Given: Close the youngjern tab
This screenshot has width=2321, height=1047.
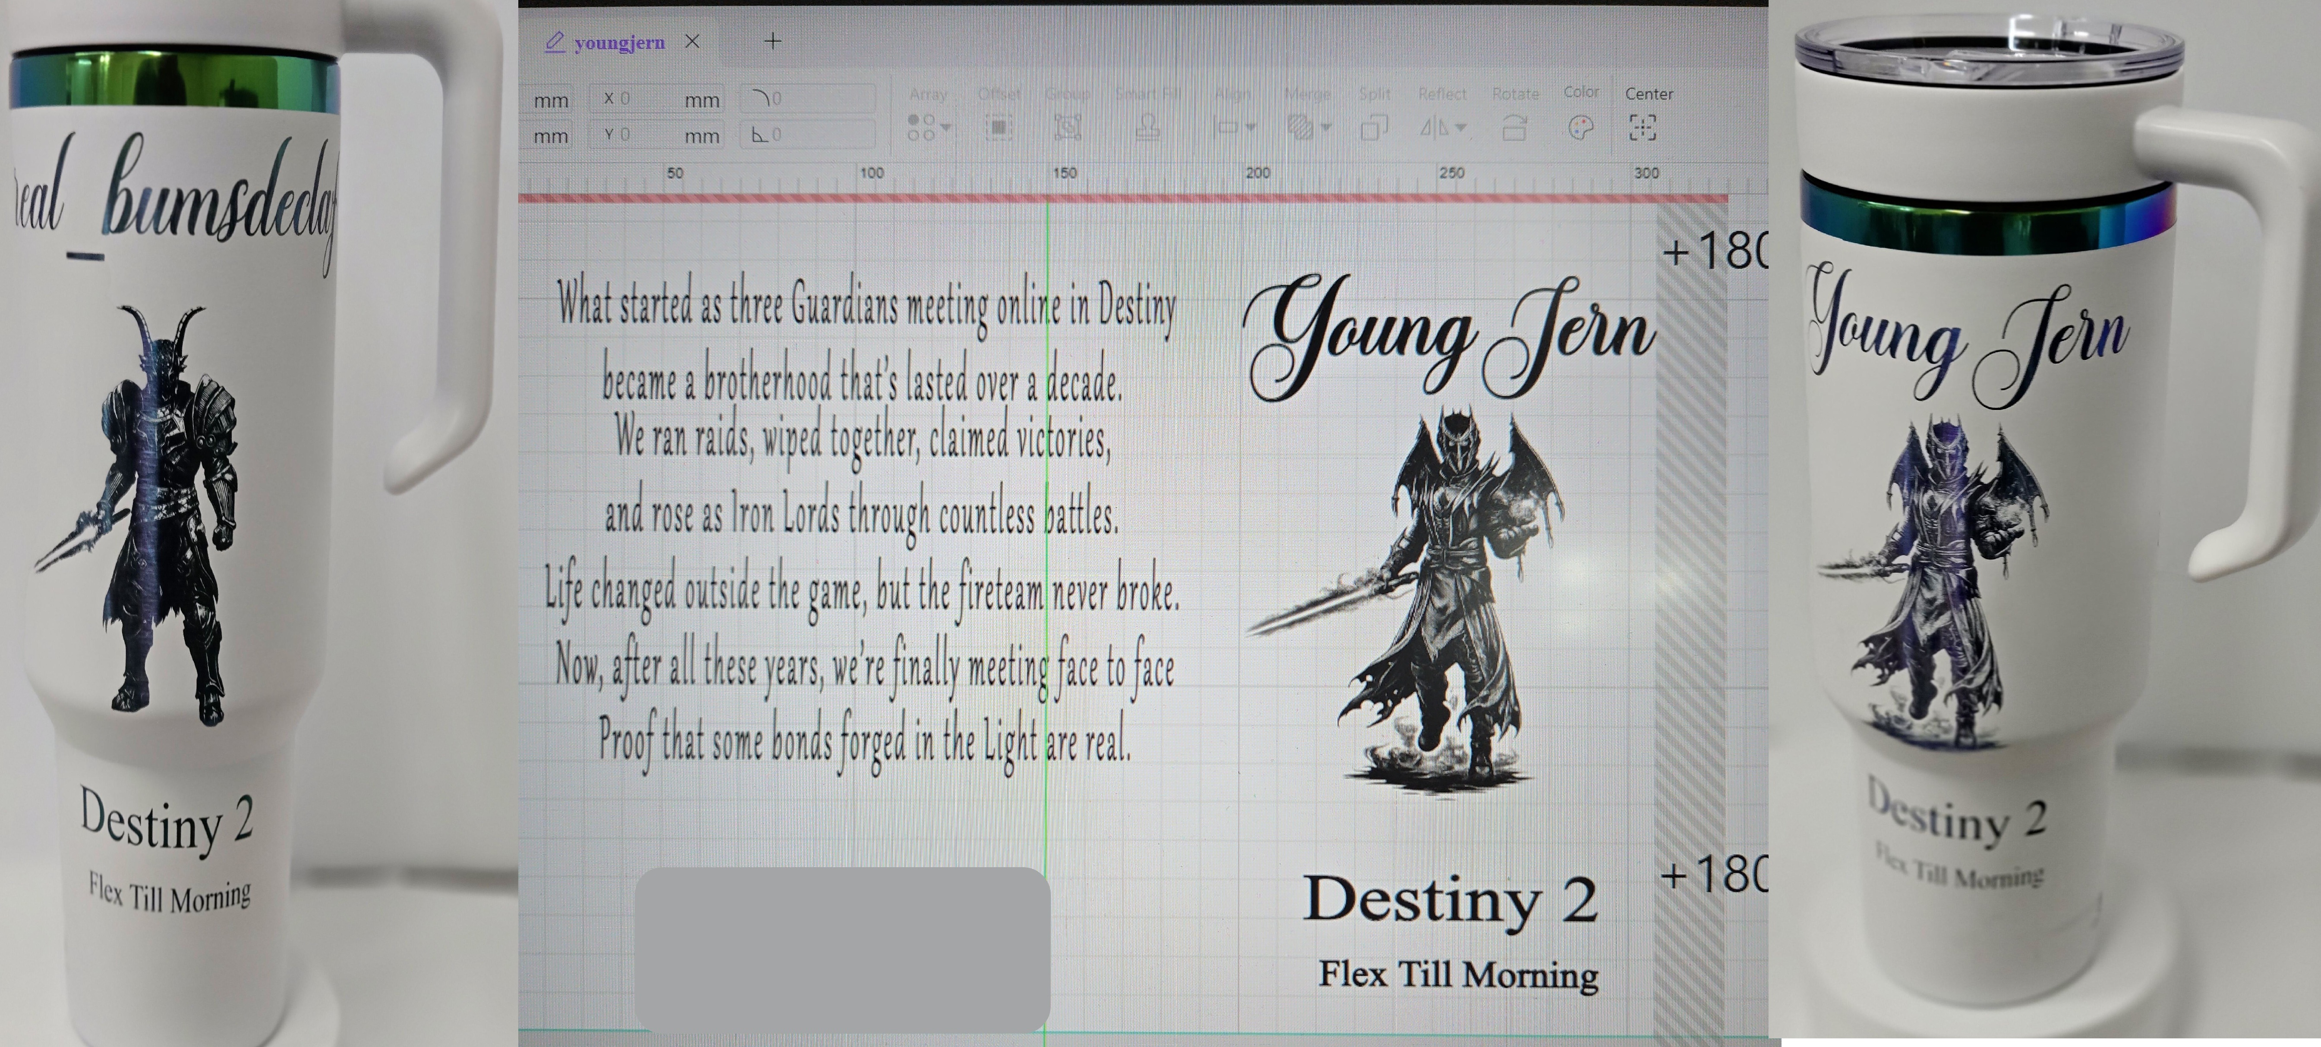Looking at the screenshot, I should pyautogui.click(x=692, y=41).
